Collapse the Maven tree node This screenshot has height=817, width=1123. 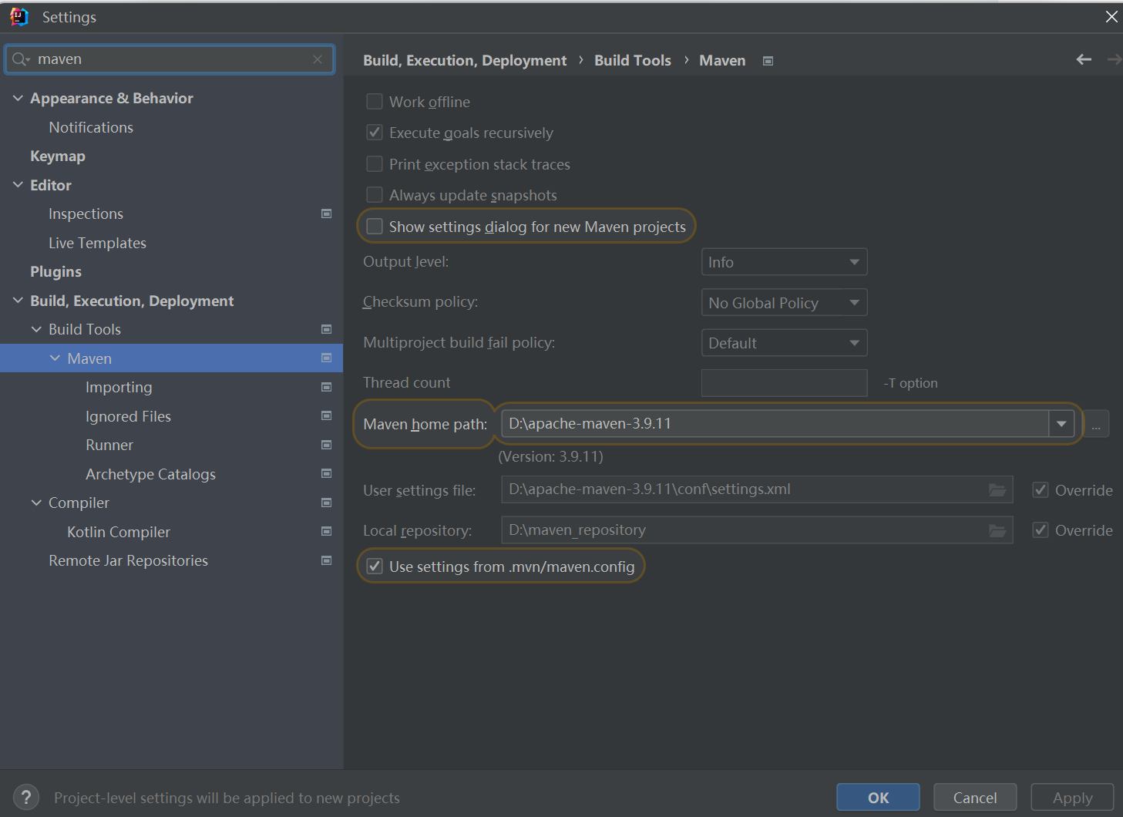click(55, 358)
